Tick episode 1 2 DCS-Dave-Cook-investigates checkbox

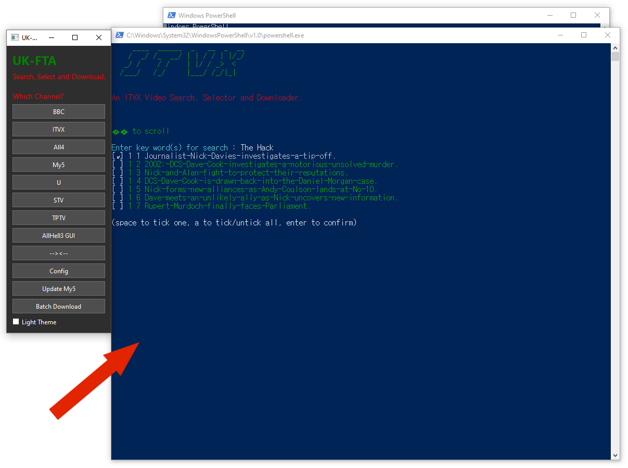118,165
